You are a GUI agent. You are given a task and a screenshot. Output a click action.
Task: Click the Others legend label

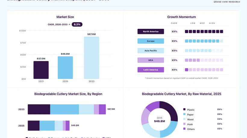tap(191, 129)
